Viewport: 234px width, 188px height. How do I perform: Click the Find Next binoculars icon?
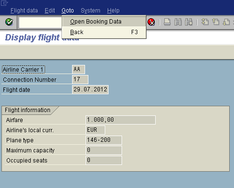tap(189, 22)
